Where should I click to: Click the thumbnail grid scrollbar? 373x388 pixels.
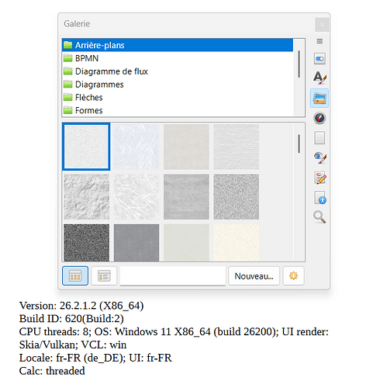point(299,144)
